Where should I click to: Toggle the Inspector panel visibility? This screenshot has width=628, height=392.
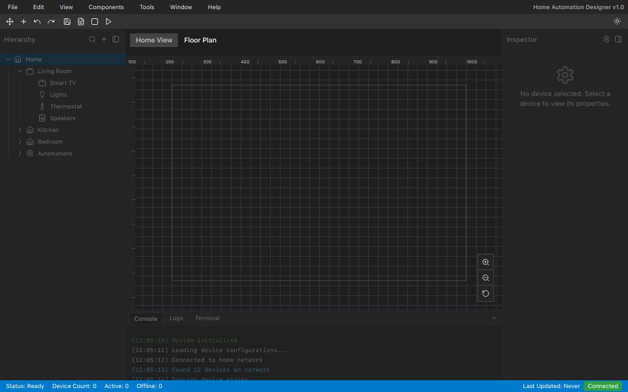(x=618, y=39)
